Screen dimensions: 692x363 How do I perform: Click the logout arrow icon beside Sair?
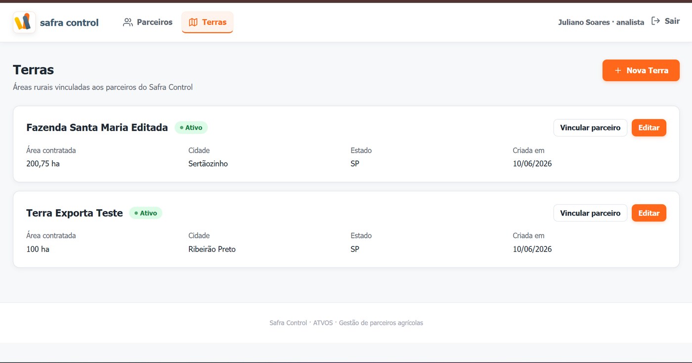tap(655, 21)
